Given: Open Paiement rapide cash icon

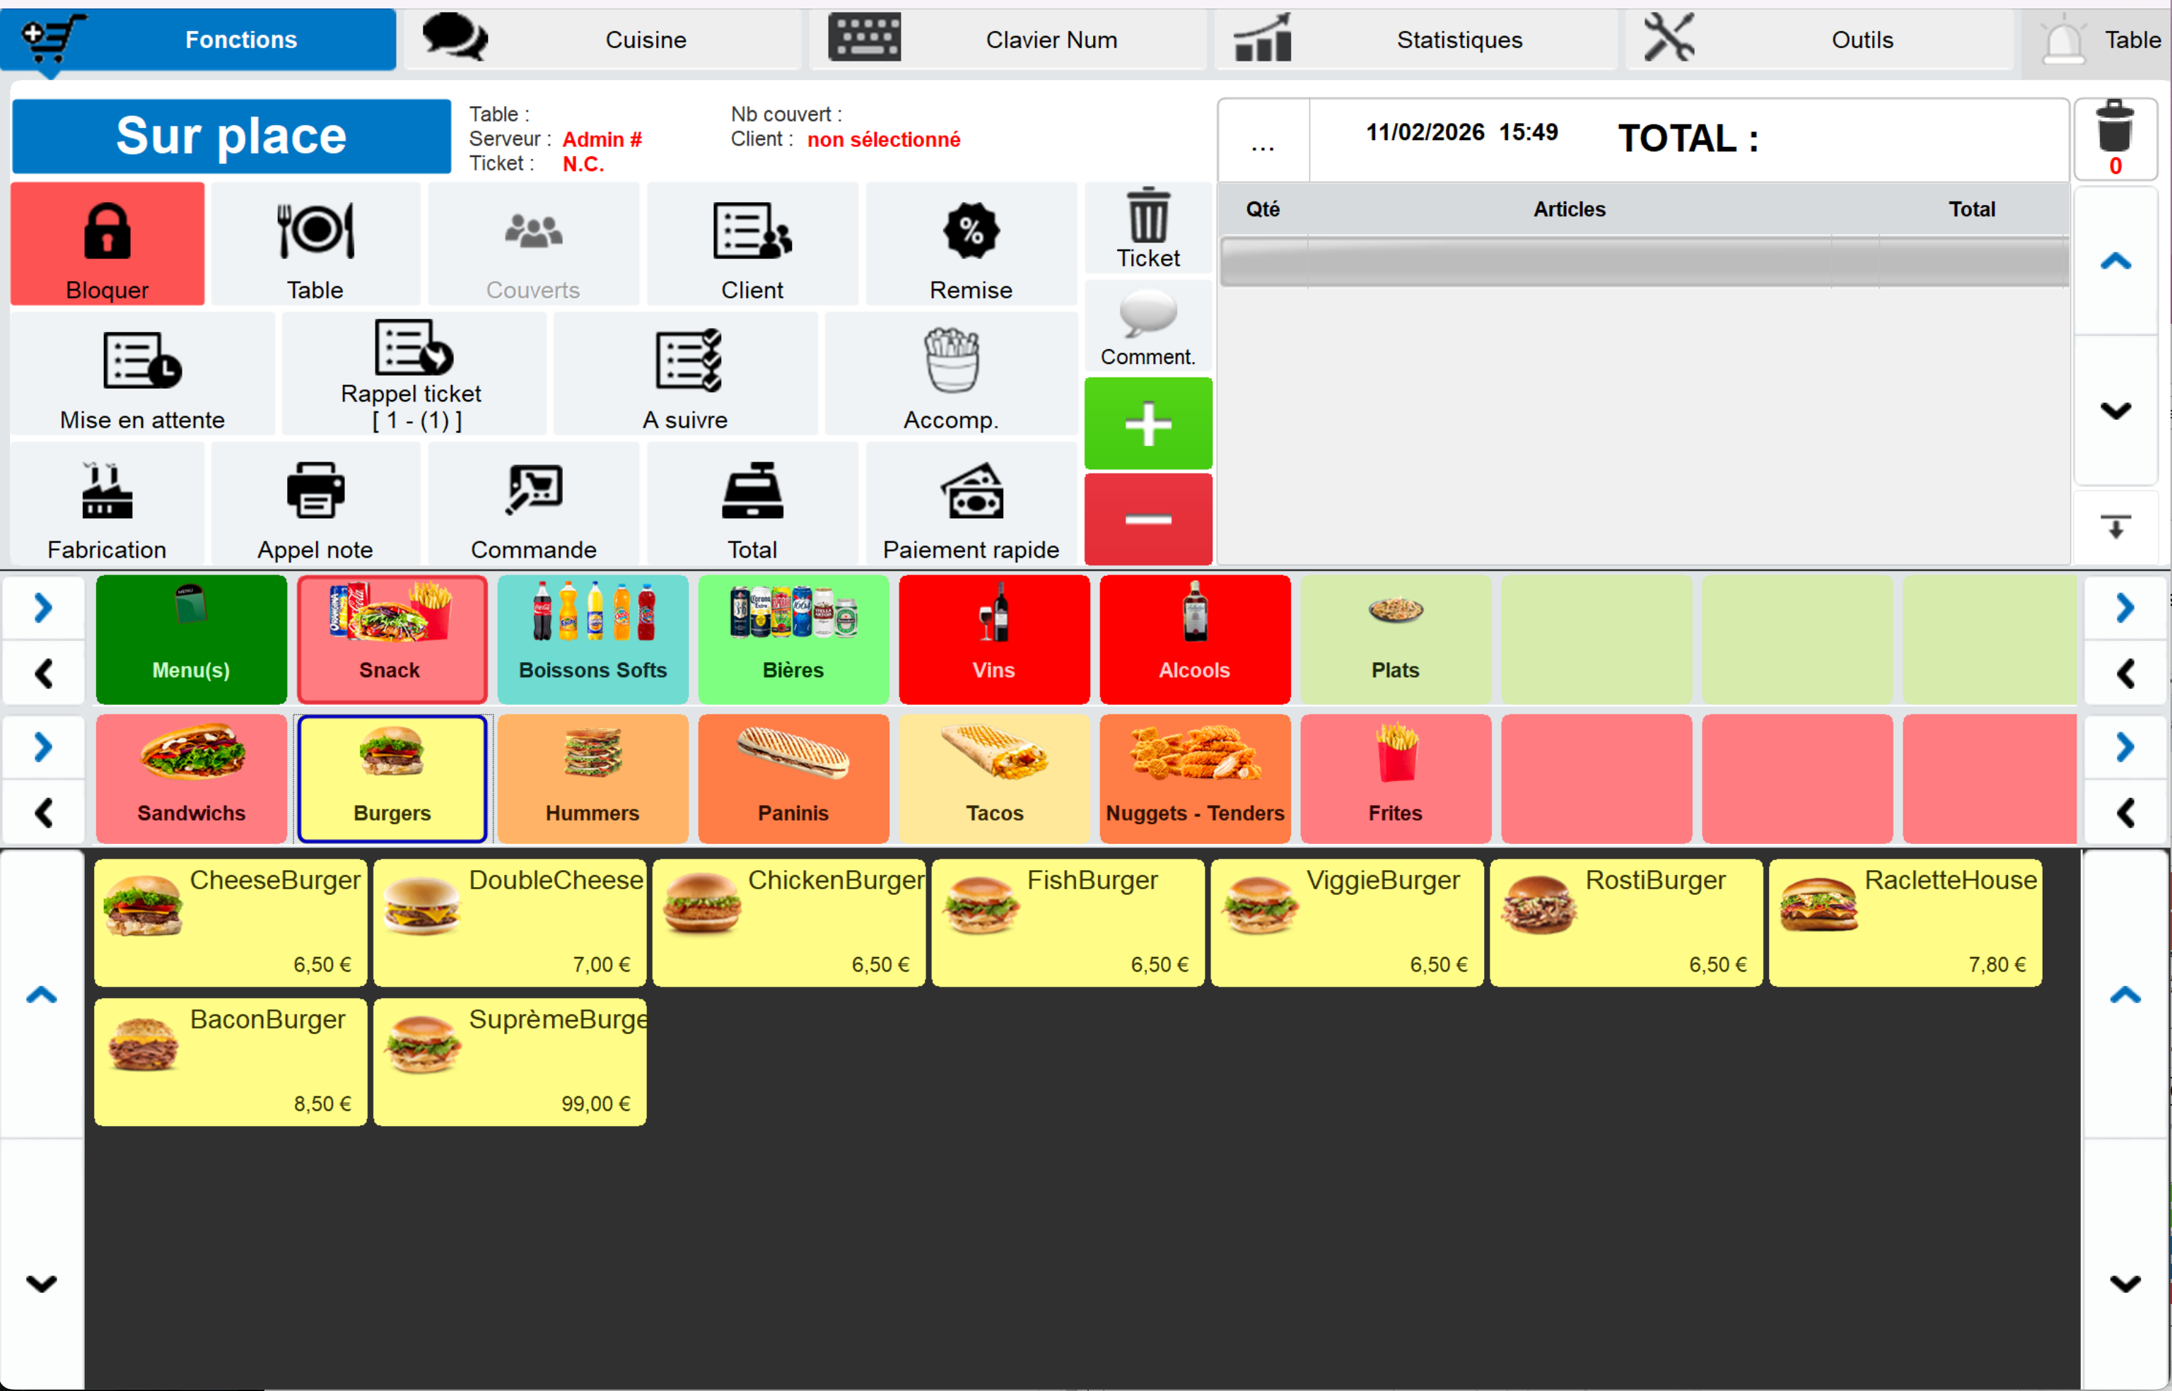Looking at the screenshot, I should pyautogui.click(x=970, y=493).
